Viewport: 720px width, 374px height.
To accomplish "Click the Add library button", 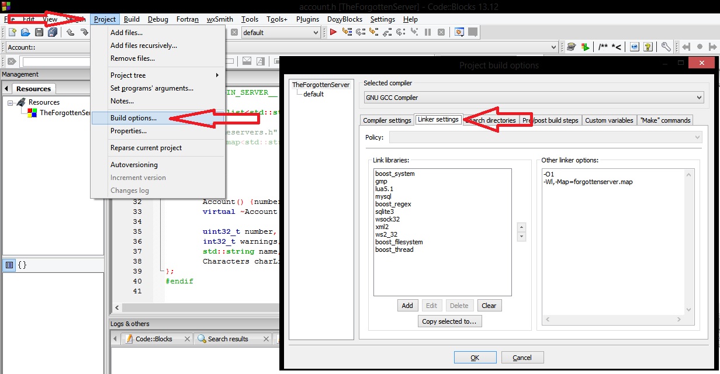I will [x=407, y=306].
